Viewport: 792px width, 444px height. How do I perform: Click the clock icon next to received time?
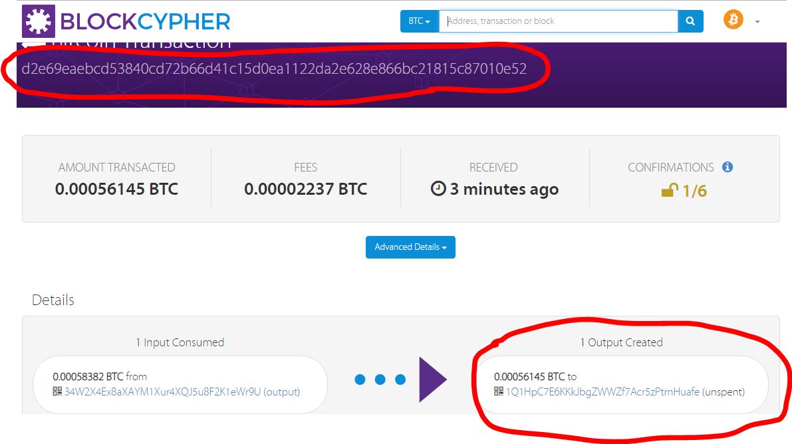438,189
